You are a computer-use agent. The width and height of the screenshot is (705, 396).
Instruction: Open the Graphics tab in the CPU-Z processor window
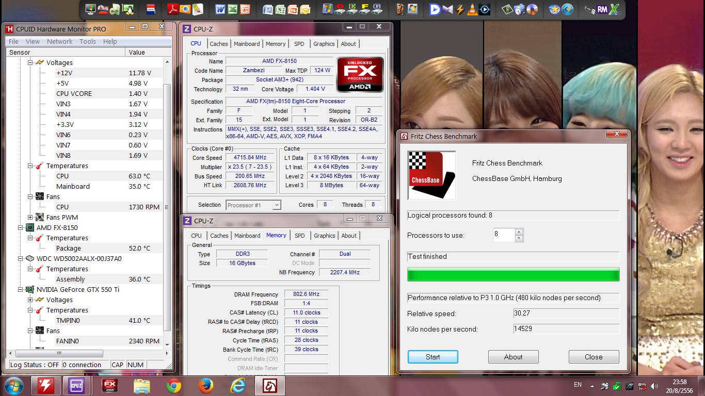pyautogui.click(x=324, y=44)
